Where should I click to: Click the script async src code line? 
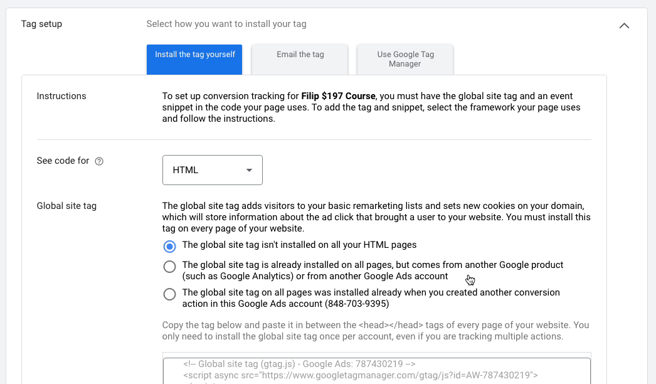click(x=361, y=376)
